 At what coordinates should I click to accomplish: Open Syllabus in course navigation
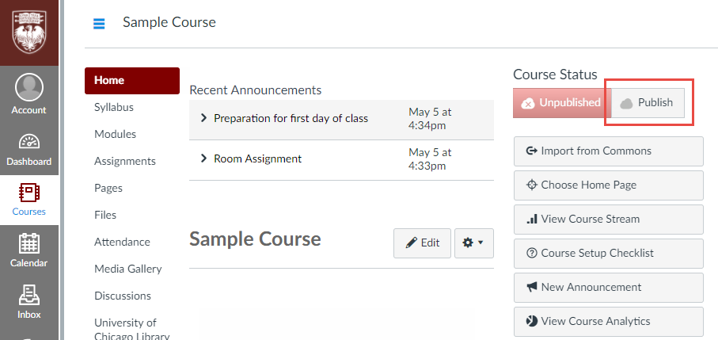click(114, 107)
